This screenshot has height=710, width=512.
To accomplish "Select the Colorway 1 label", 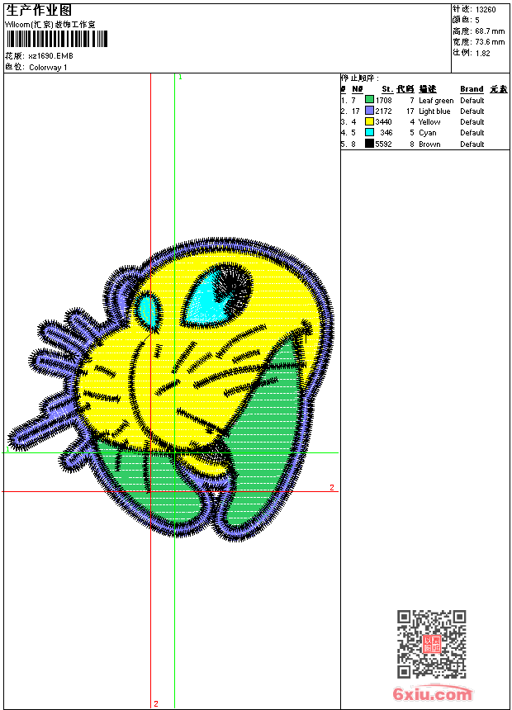I will coord(48,68).
